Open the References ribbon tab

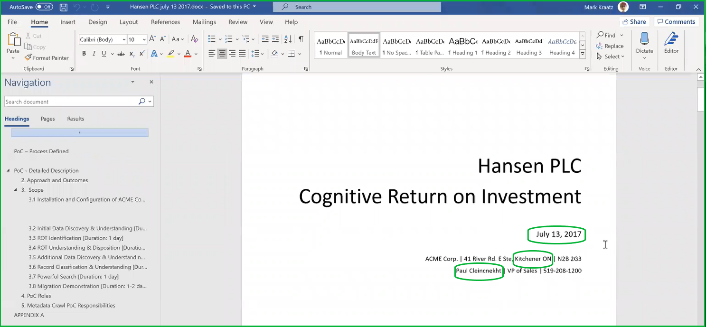pos(165,22)
